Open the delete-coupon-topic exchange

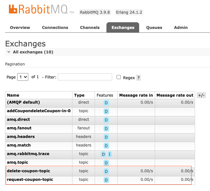point(29,171)
